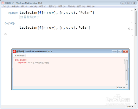The image size is (138, 109).
Task: Close the 提示信息 messages window
Action: pyautogui.click(x=125, y=51)
